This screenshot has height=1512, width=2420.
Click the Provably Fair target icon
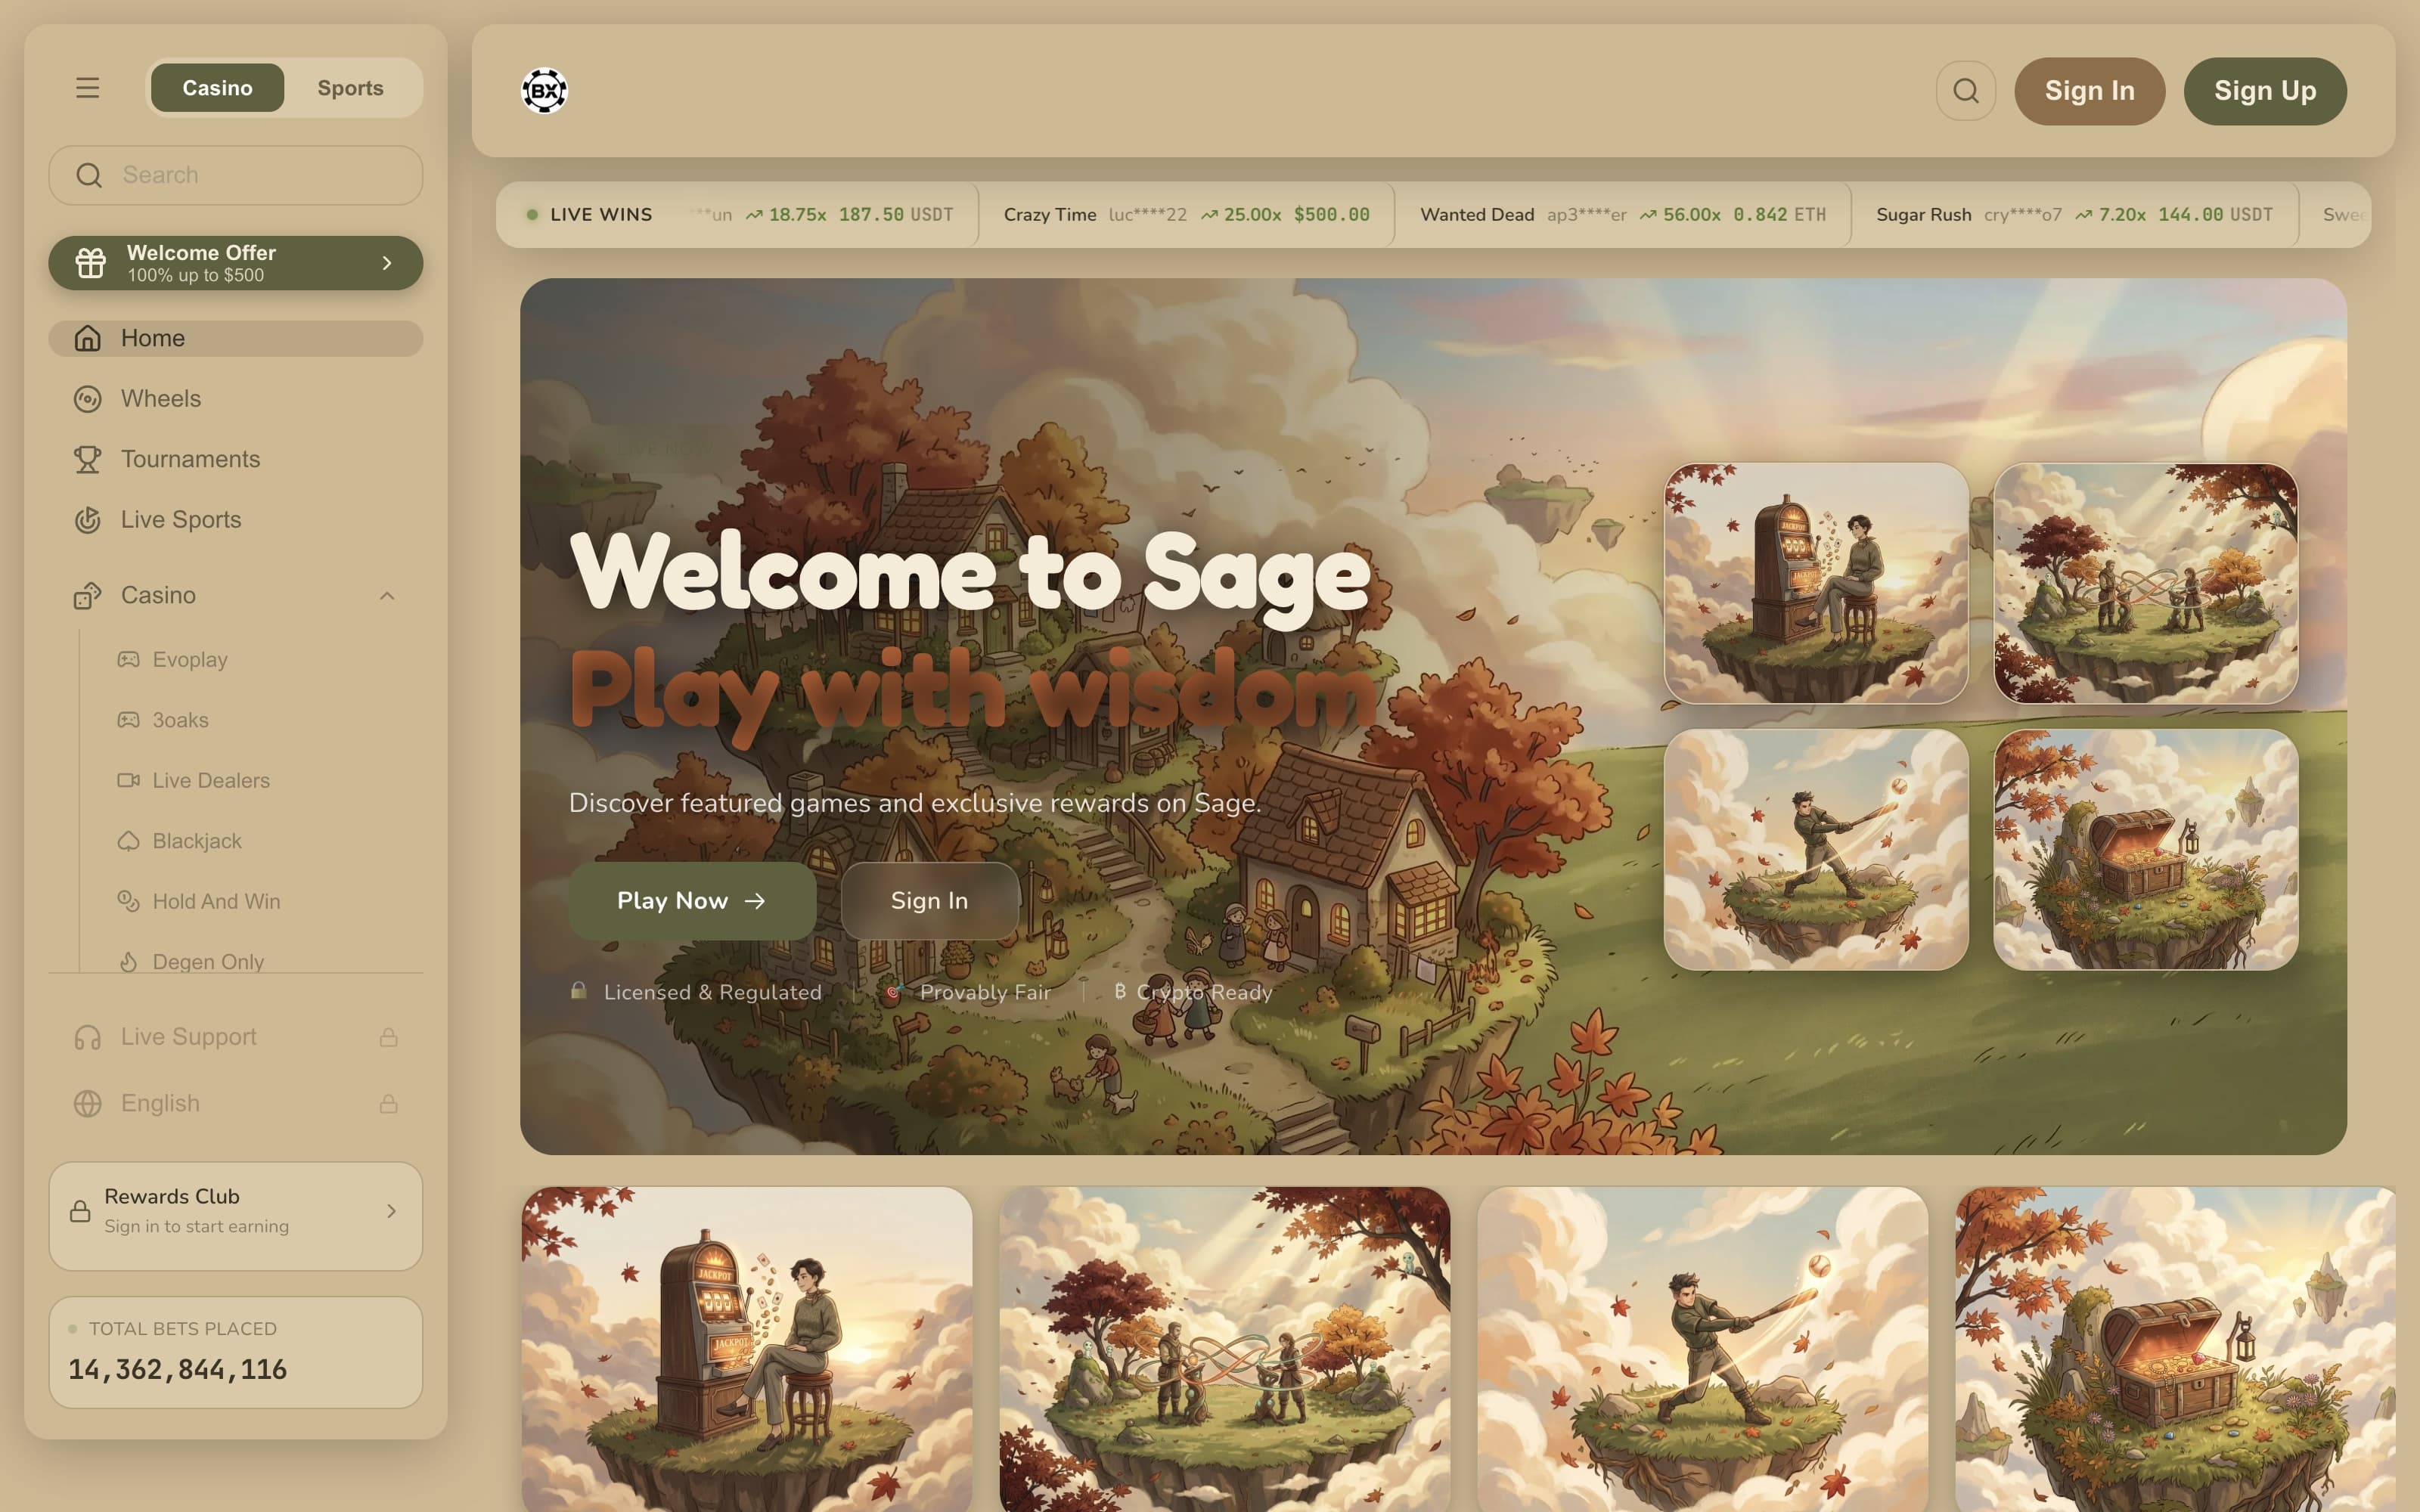893,991
